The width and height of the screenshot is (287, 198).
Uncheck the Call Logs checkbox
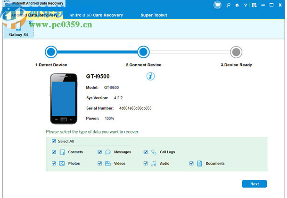coord(146,152)
